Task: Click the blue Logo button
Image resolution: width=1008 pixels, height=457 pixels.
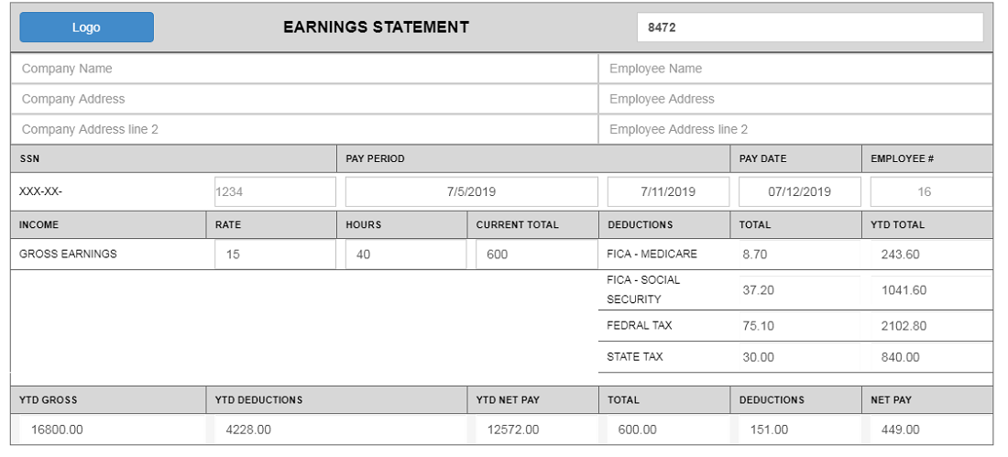Action: pos(86,27)
